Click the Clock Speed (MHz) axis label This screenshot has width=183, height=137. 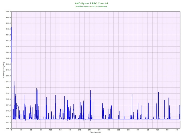point(4,70)
